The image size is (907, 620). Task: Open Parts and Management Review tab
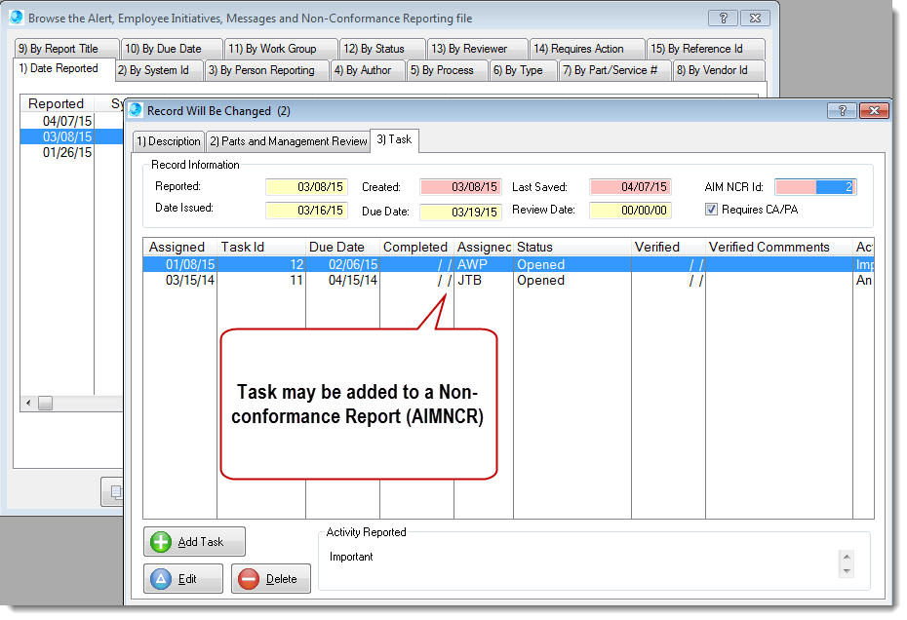288,141
